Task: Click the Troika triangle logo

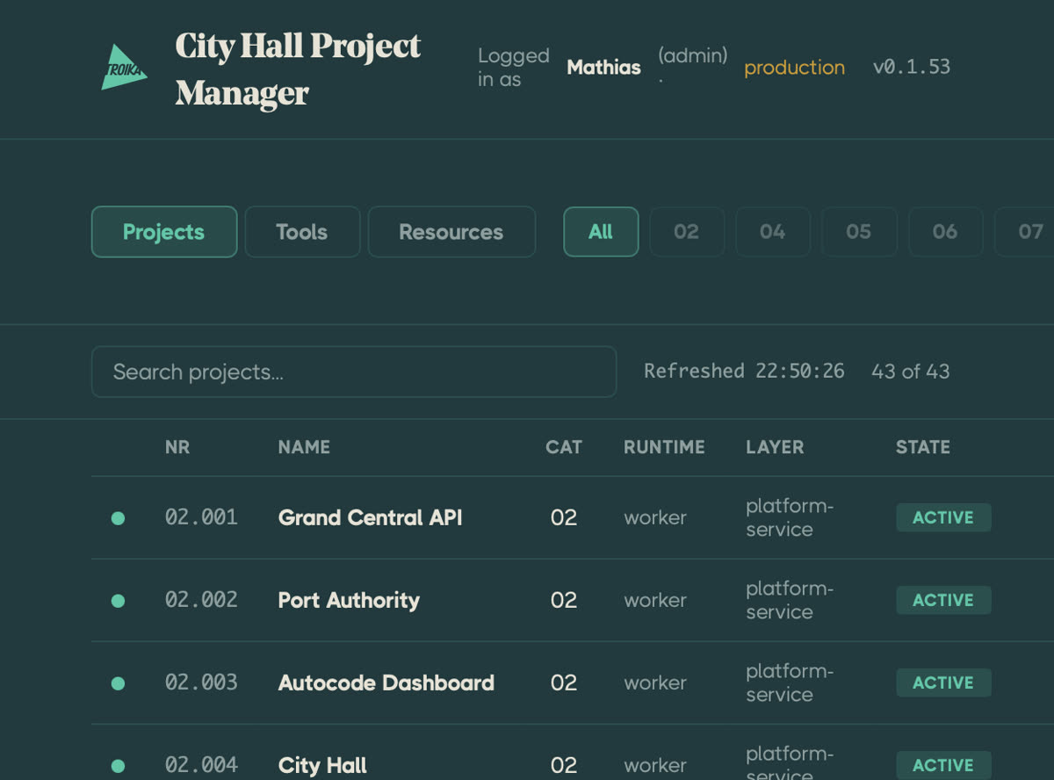Action: click(123, 68)
